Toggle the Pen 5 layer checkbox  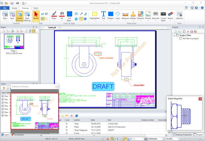(3, 109)
